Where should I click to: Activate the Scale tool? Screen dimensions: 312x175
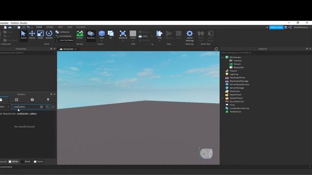(x=40, y=35)
